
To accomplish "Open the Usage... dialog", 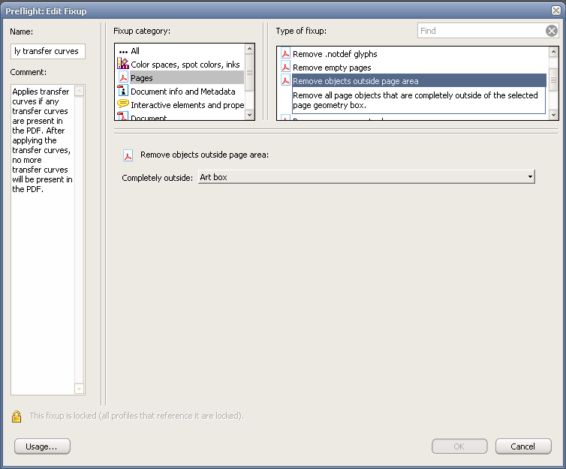I will pos(42,446).
